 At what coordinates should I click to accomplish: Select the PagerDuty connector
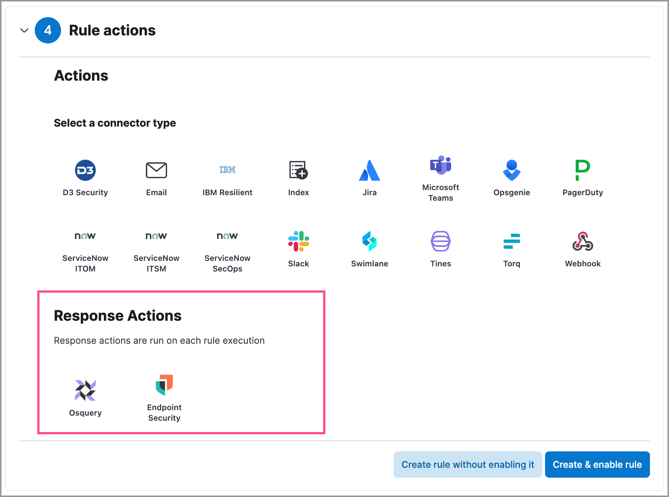[582, 178]
